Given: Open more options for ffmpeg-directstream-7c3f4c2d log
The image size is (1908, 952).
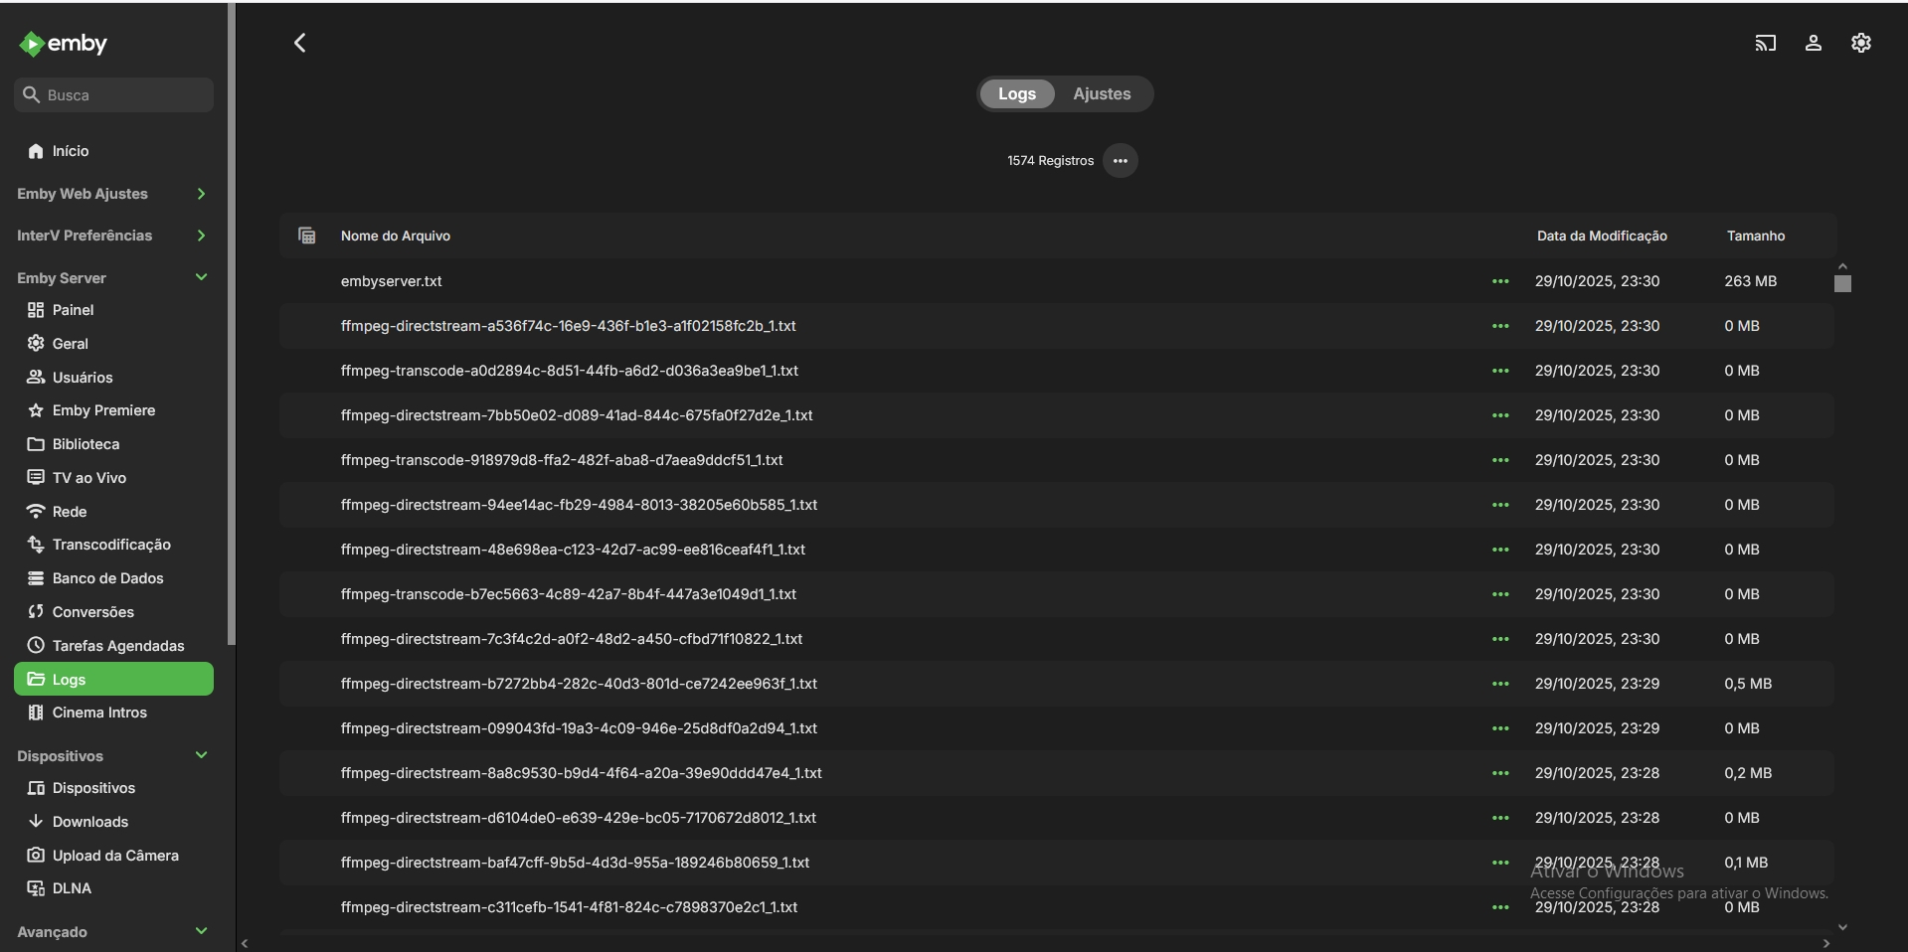Looking at the screenshot, I should (1500, 639).
